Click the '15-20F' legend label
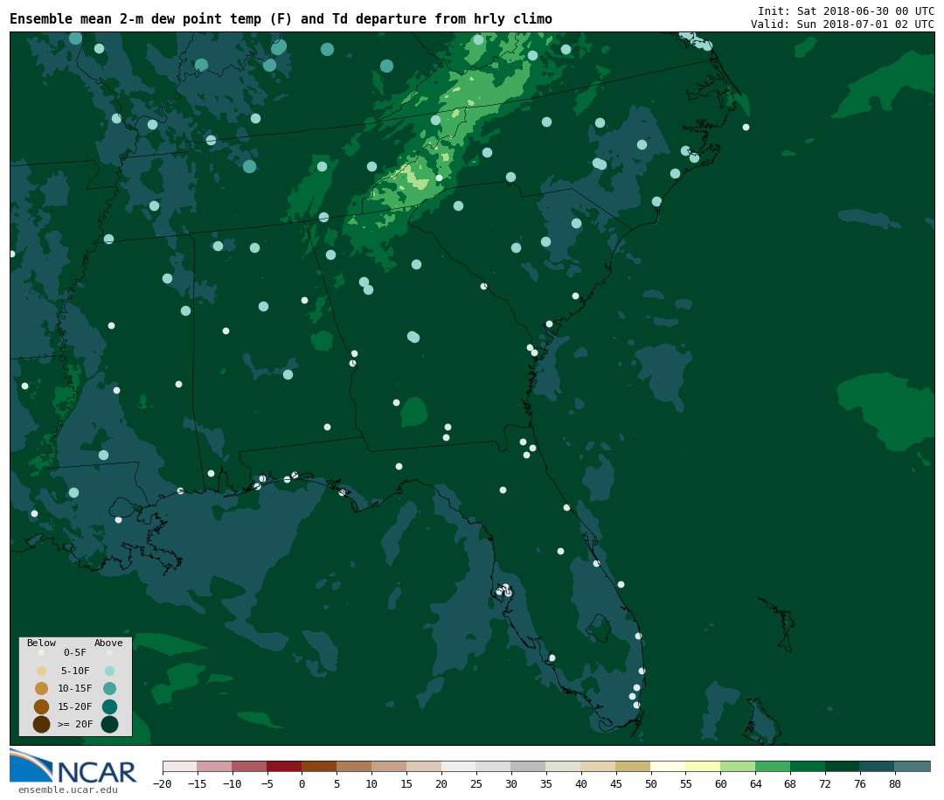Viewport: 944px width, 800px height. pyautogui.click(x=75, y=706)
